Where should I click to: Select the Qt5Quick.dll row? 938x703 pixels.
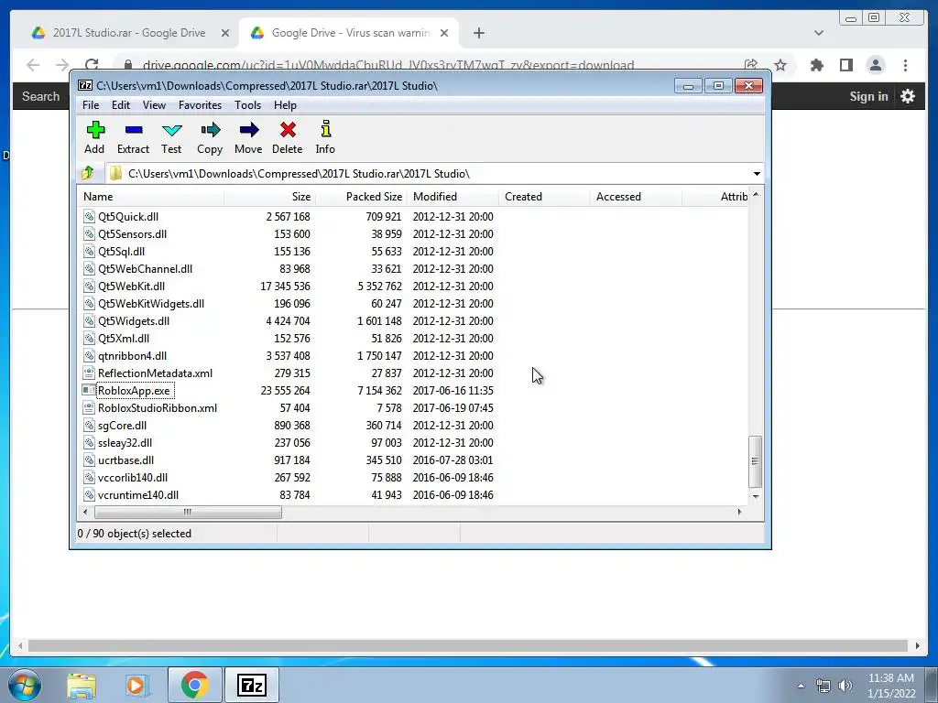[413, 217]
